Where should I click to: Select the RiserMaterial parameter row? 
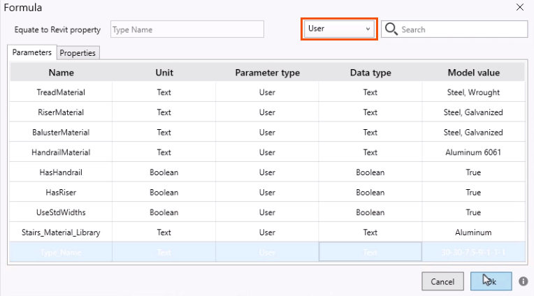coord(62,112)
